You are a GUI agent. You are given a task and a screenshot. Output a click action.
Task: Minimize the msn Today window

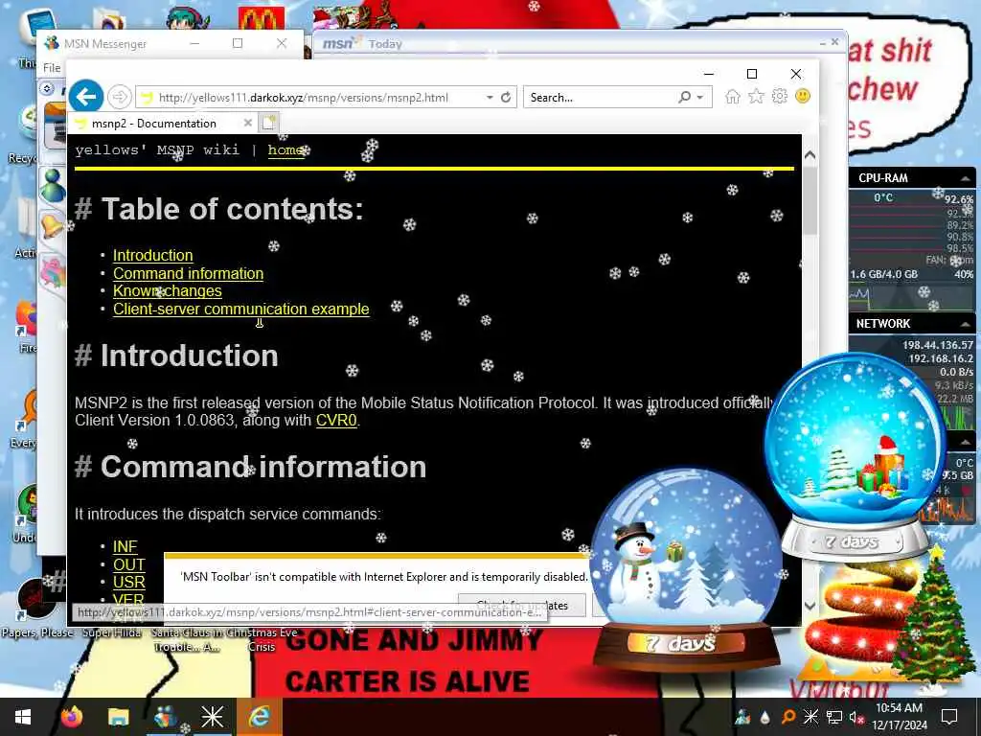pyautogui.click(x=822, y=42)
